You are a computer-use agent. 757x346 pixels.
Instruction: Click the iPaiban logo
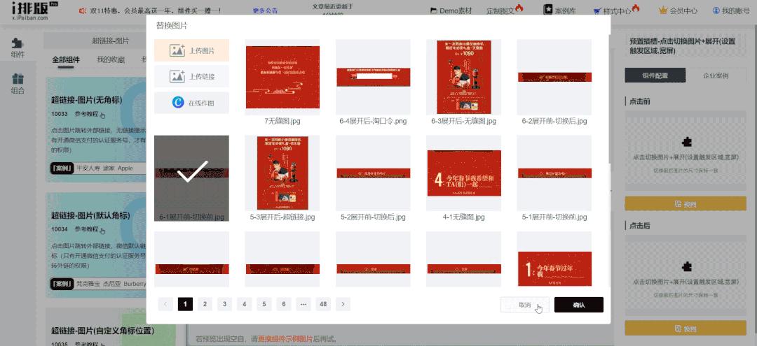point(35,12)
